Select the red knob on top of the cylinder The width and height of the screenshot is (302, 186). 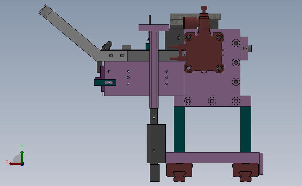204,9
